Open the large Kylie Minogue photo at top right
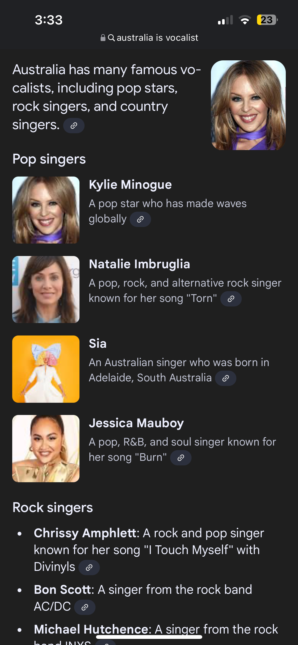The height and width of the screenshot is (645, 298). point(248,105)
